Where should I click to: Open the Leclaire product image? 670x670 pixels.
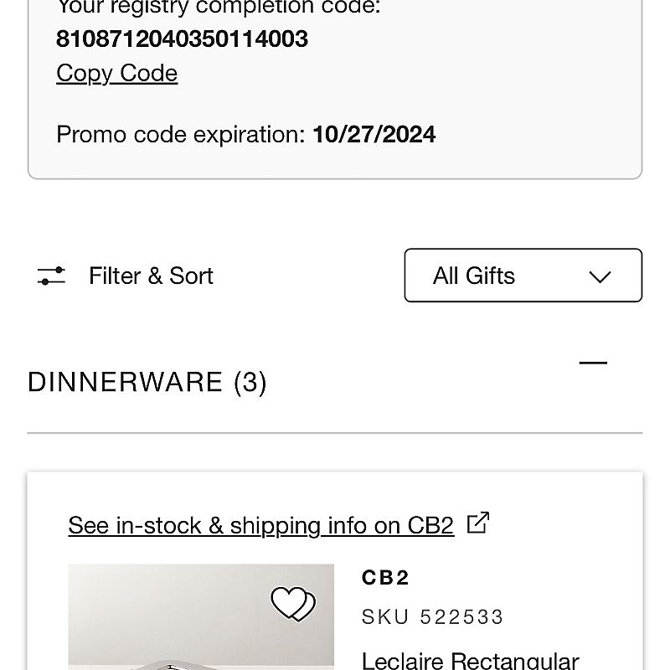[201, 617]
